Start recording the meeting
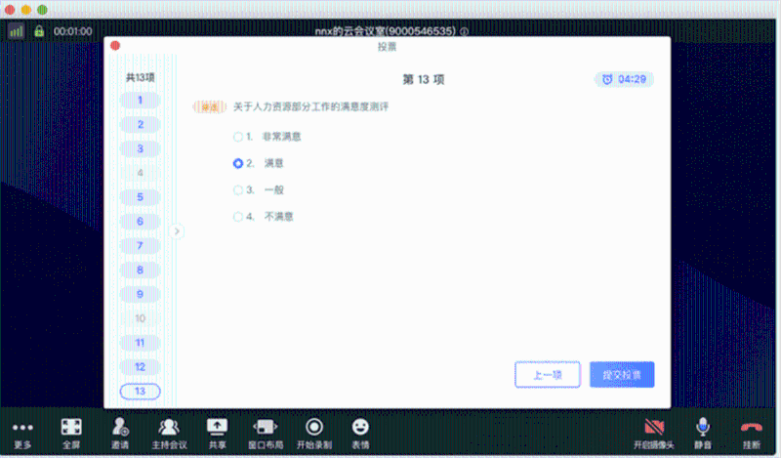The height and width of the screenshot is (458, 781). (314, 434)
